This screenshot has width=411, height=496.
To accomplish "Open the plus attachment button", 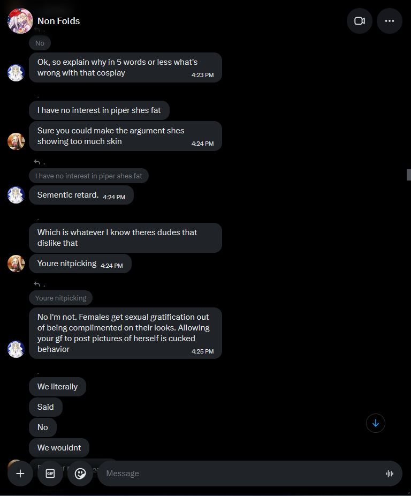I will point(20,474).
